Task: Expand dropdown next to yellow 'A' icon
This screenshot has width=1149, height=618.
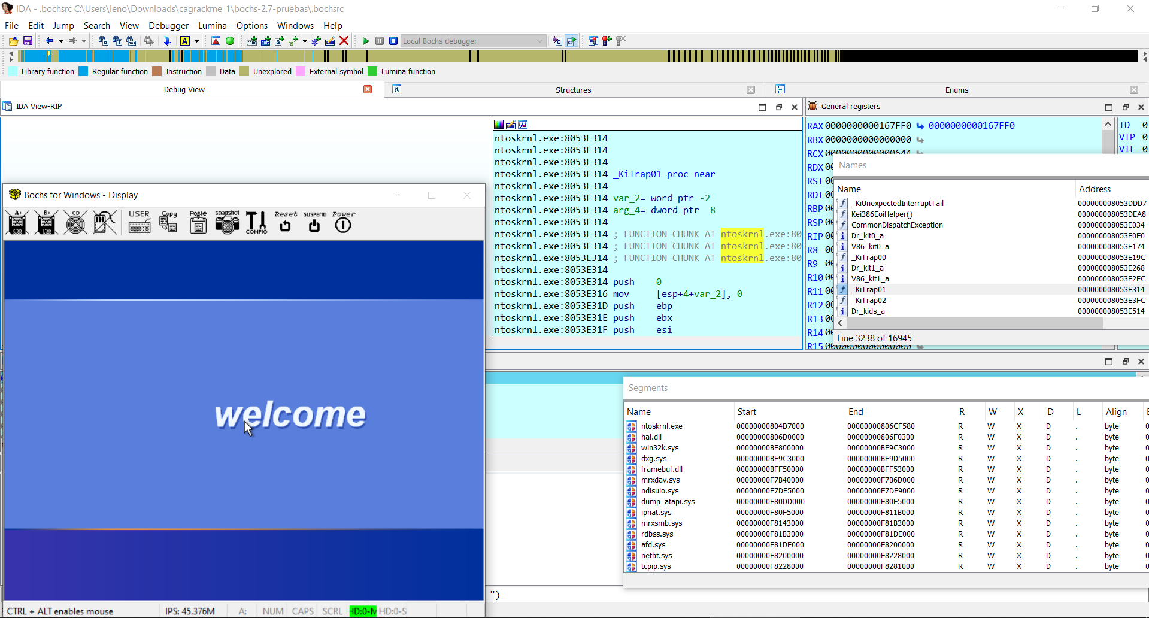Action: pos(196,41)
